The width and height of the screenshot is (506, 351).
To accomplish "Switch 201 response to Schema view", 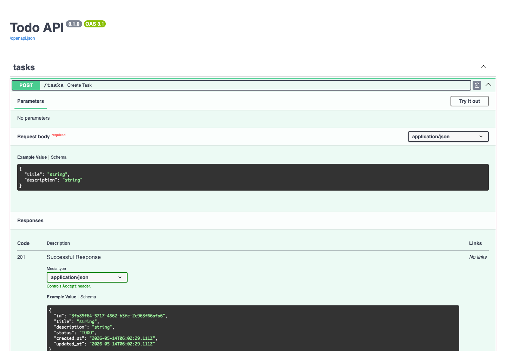I will click(88, 297).
